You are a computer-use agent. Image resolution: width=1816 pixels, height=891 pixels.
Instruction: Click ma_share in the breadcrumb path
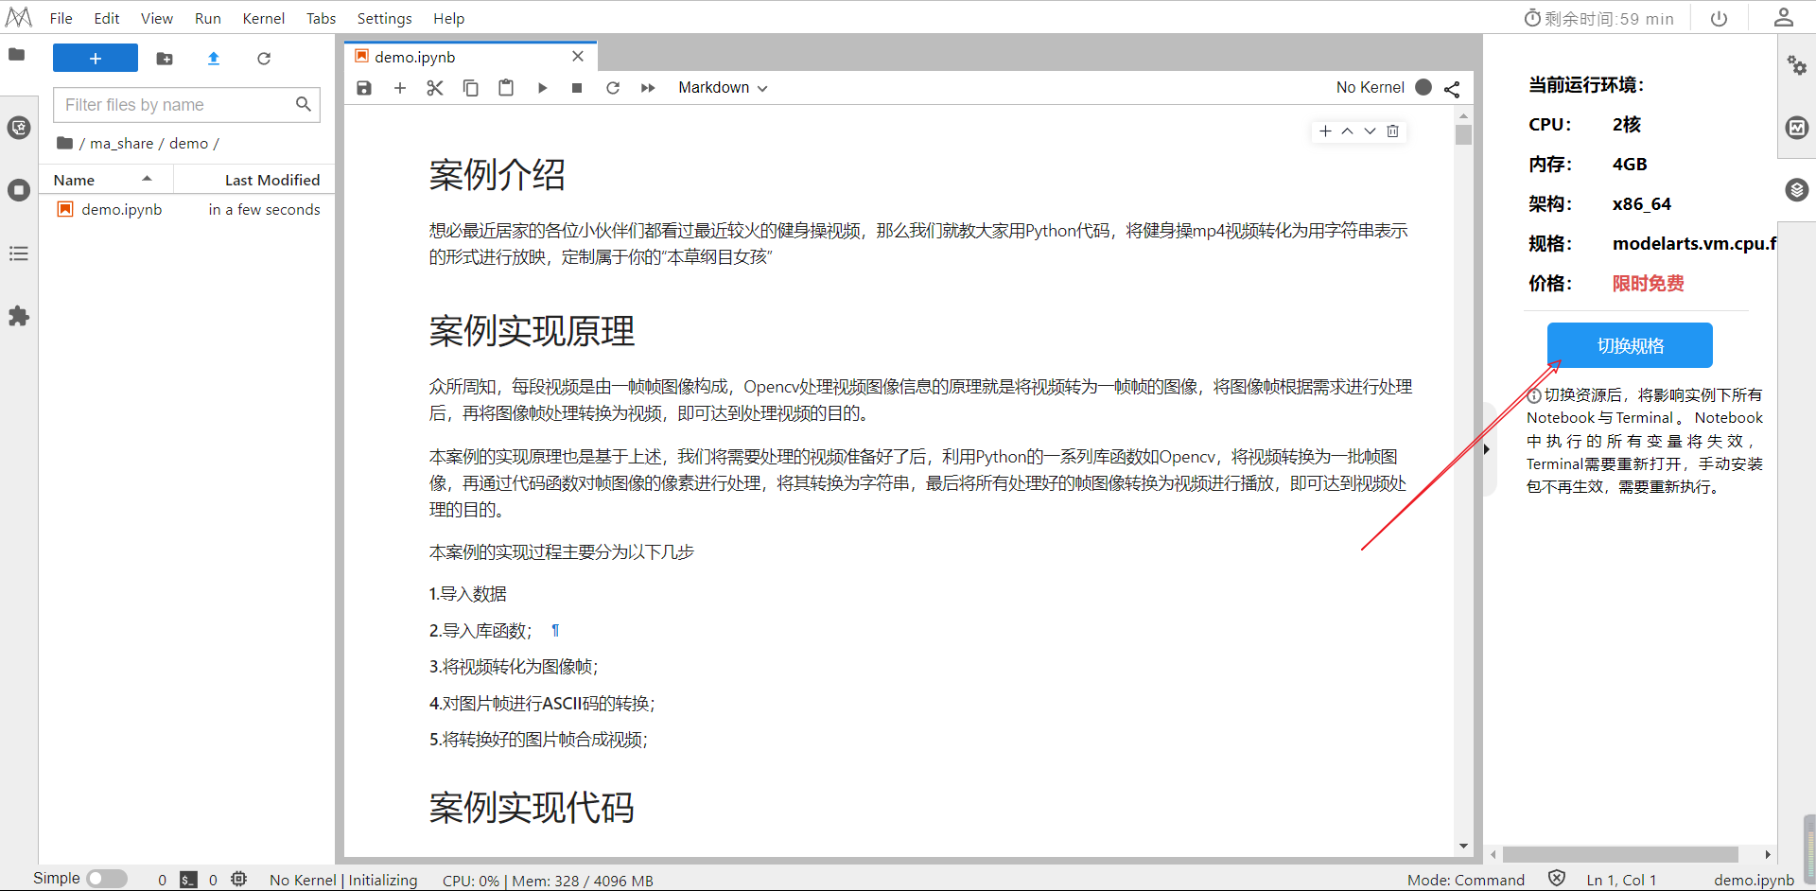[122, 144]
